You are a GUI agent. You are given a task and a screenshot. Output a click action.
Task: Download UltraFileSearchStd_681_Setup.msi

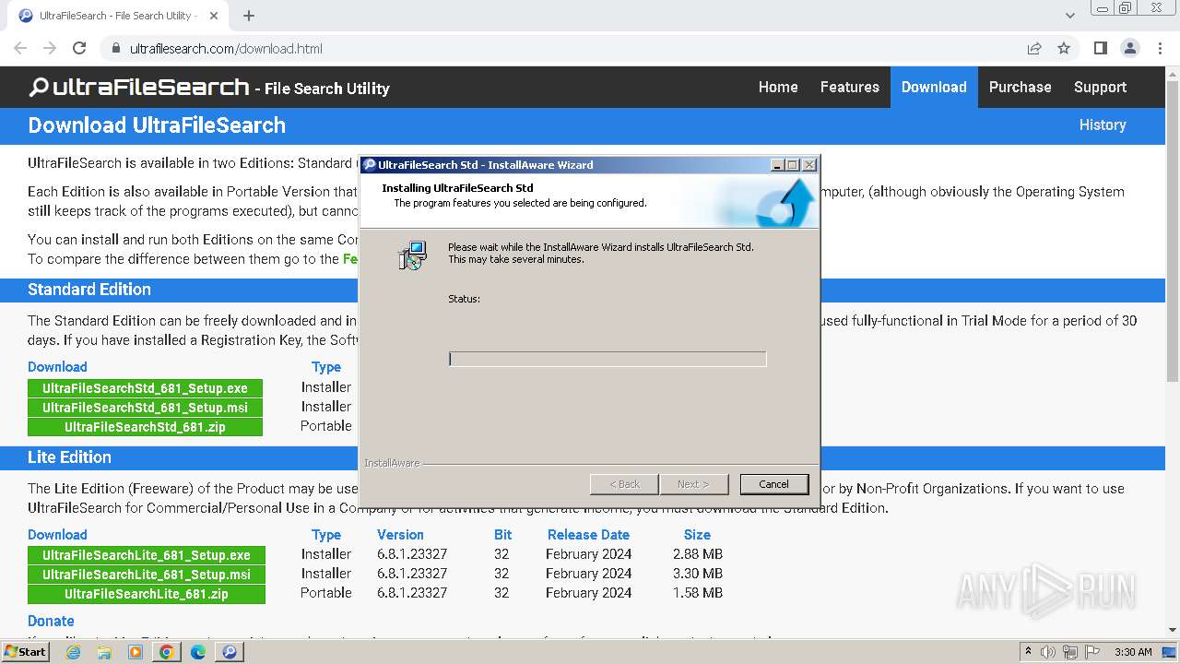(x=145, y=408)
